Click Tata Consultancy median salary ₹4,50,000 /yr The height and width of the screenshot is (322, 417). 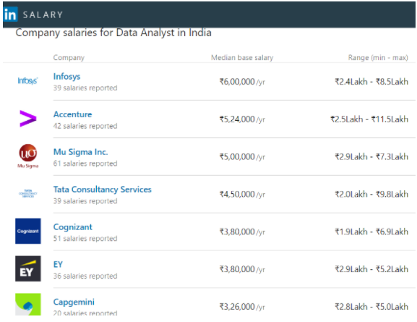(x=242, y=194)
